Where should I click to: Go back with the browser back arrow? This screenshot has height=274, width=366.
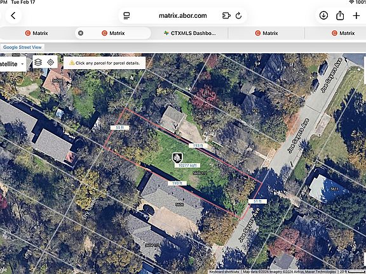13,16
